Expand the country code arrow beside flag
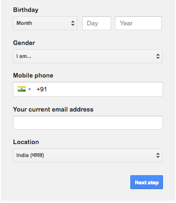176x203 pixels. coord(29,89)
